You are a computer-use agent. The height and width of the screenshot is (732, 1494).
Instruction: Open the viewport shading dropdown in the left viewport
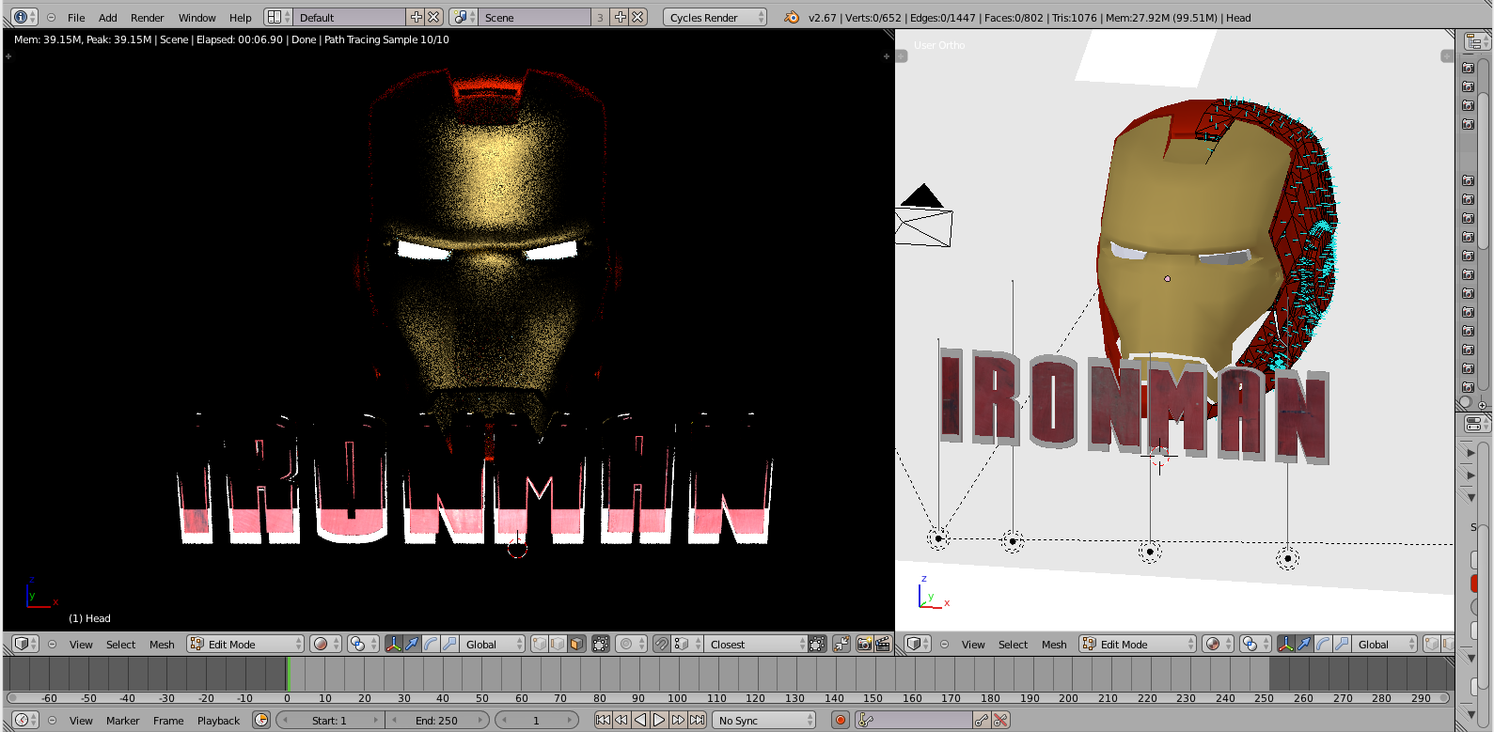click(325, 645)
